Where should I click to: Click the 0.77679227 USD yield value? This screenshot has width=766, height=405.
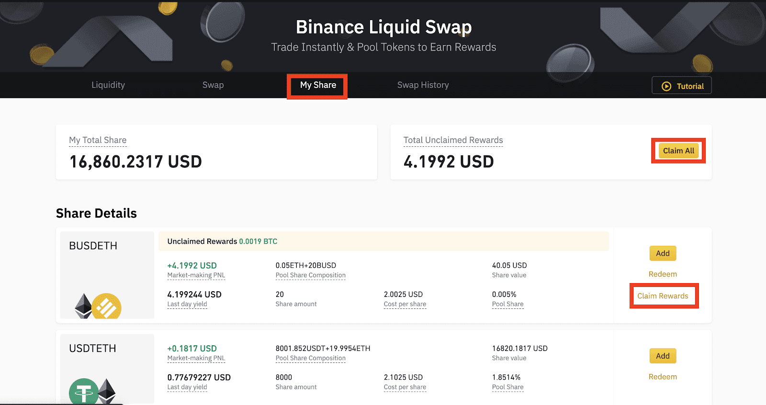[199, 378]
